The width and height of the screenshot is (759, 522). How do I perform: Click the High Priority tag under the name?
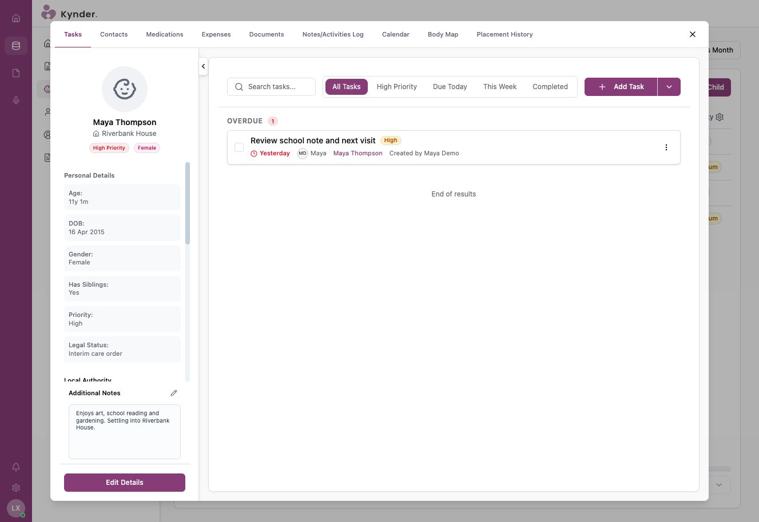(x=109, y=148)
